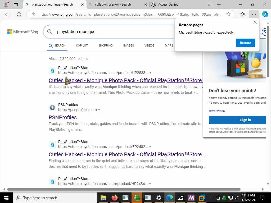271x203 pixels.
Task: Open the en-au Cuties Hacked result link
Action: (128, 154)
